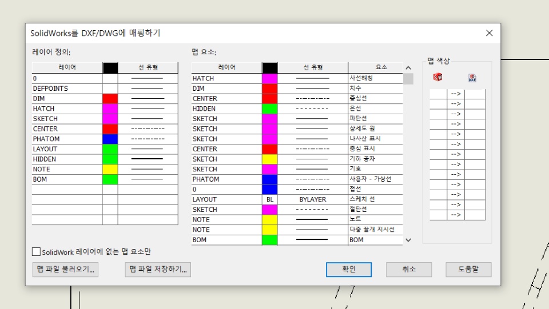Screen dimensions: 549x309
Task: Click the map elements scrollbar thumb
Action: click(408, 79)
